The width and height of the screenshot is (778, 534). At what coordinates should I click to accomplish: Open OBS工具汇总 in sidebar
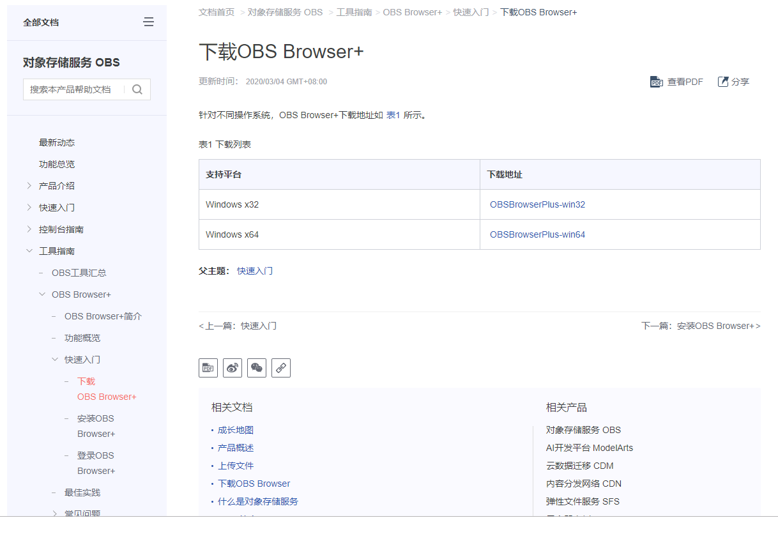[x=79, y=273]
